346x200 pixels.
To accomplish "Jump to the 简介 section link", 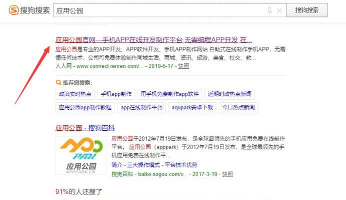I will (116, 165).
